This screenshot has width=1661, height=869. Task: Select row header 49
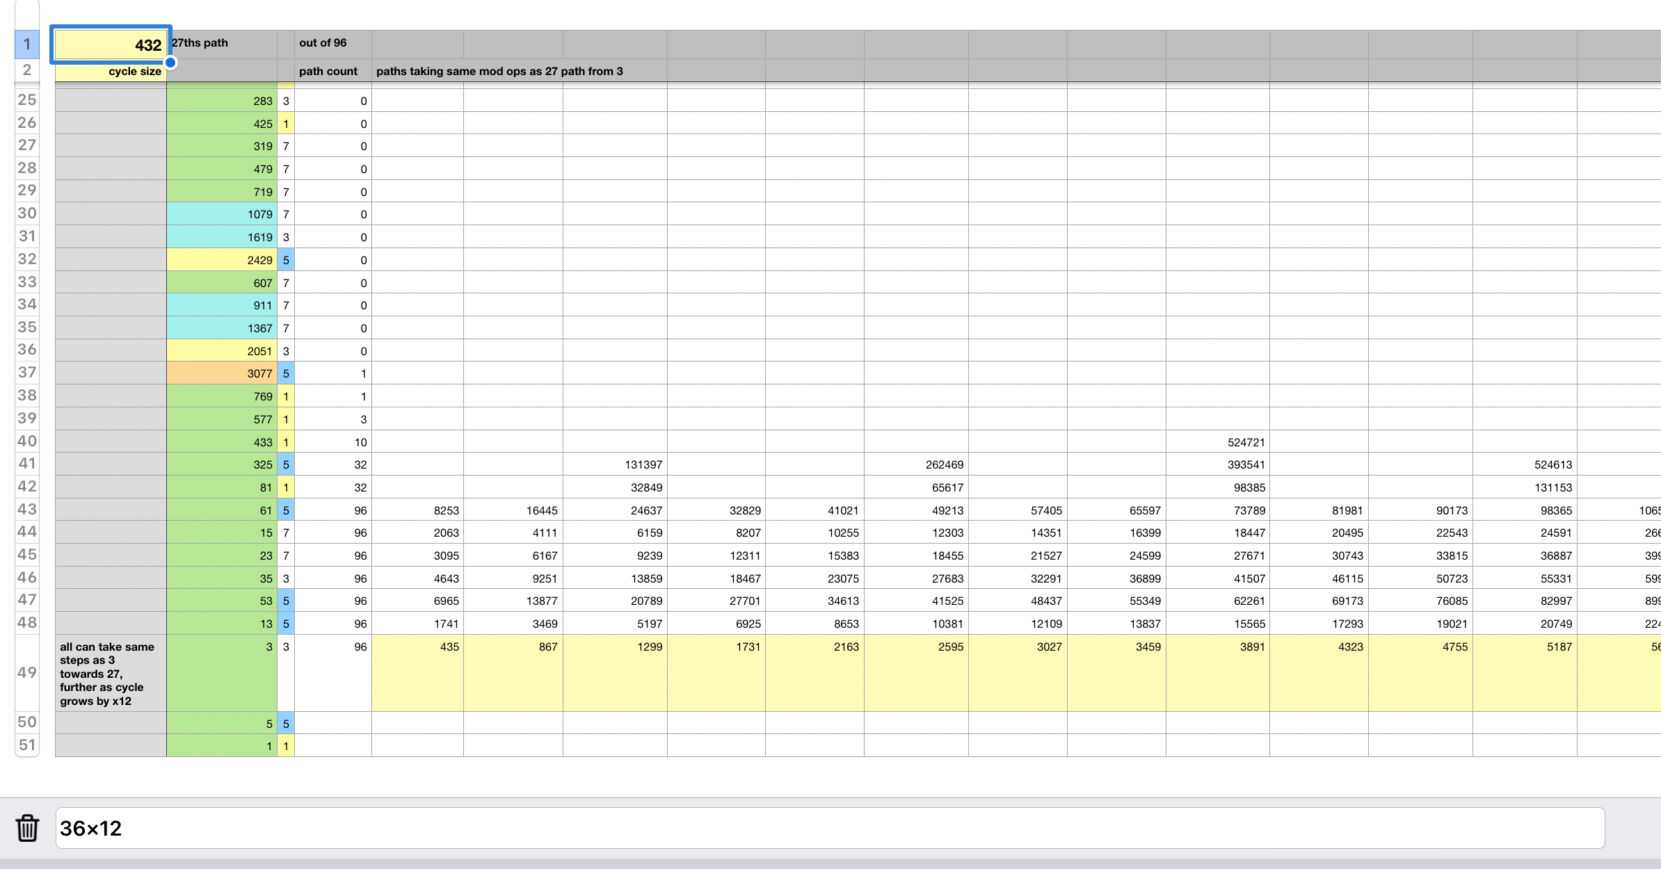pyautogui.click(x=27, y=673)
